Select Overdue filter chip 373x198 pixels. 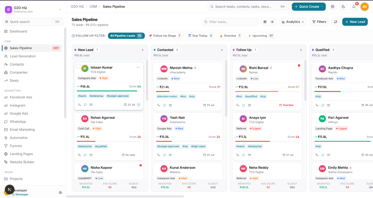click(230, 36)
